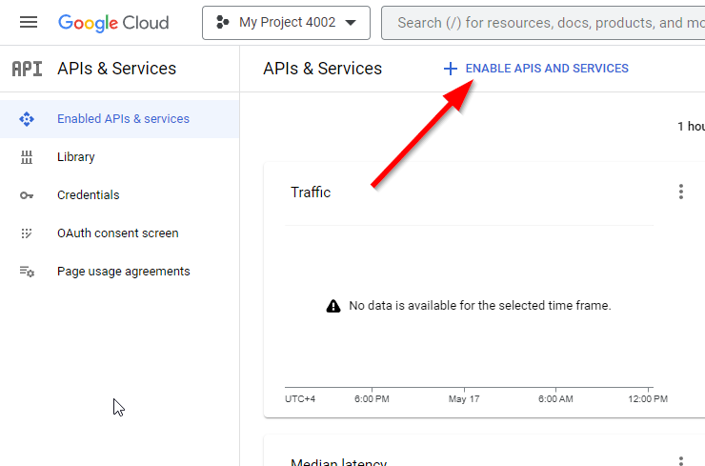Click the Credentials key icon
The height and width of the screenshot is (466, 705).
tap(27, 195)
